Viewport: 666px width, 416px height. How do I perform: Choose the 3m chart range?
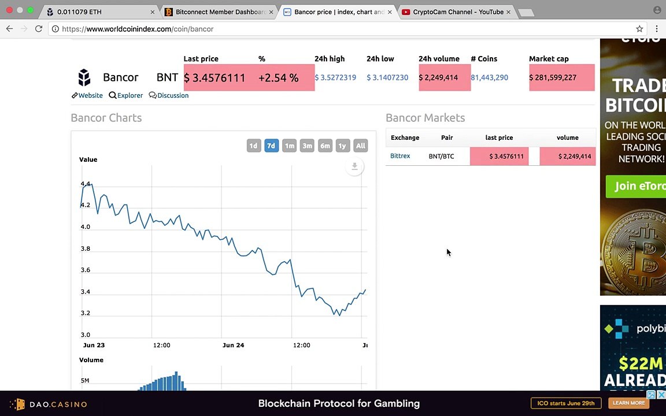pos(307,146)
